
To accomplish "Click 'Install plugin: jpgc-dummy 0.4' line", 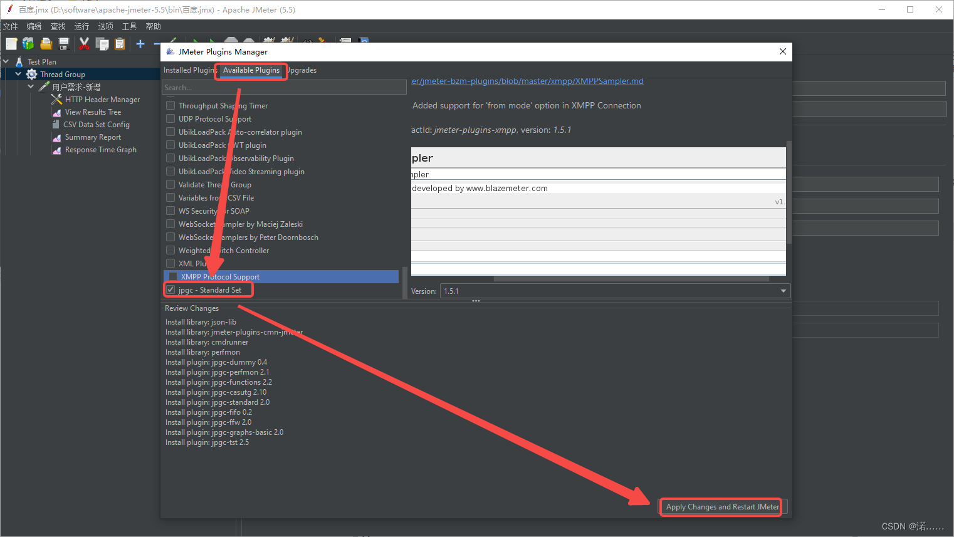I will [x=216, y=362].
